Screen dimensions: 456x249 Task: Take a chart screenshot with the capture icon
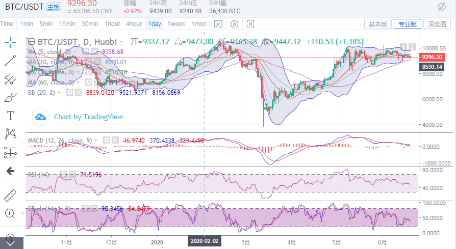[x=250, y=24]
